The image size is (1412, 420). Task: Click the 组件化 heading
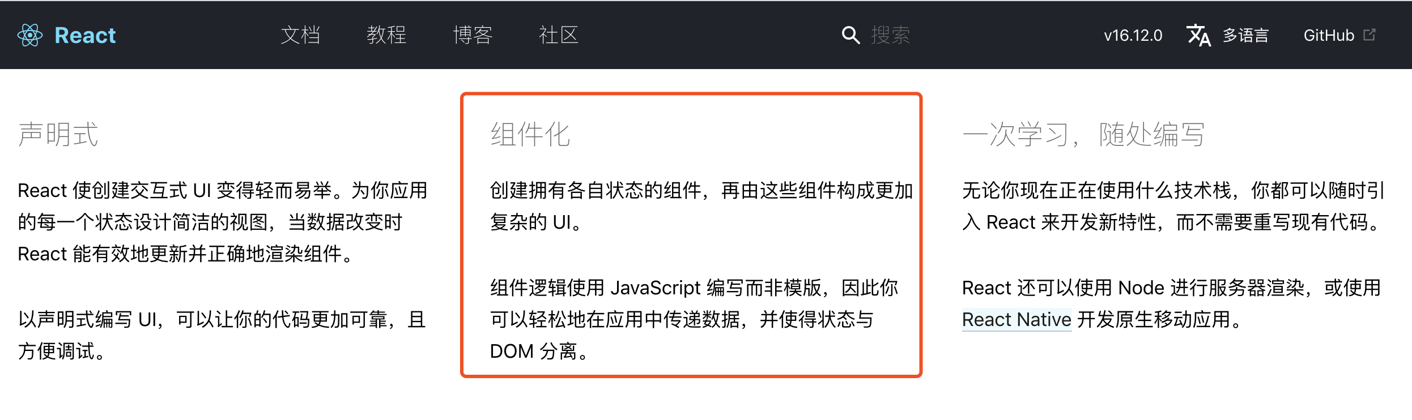pos(530,135)
